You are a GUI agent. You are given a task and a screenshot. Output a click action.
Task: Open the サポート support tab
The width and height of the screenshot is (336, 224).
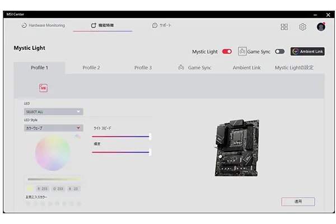162,25
